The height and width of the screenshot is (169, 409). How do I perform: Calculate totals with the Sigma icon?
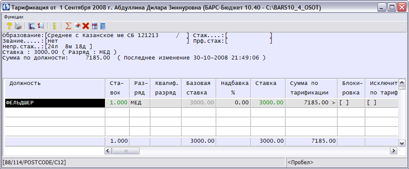click(x=68, y=26)
